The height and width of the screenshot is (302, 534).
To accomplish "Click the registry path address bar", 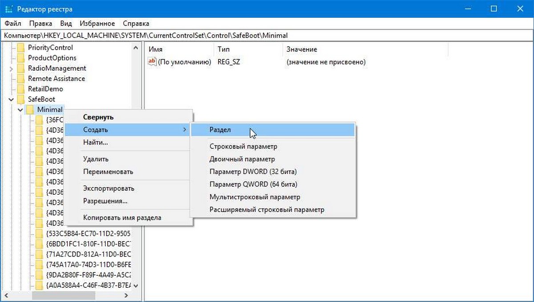I will (267, 36).
